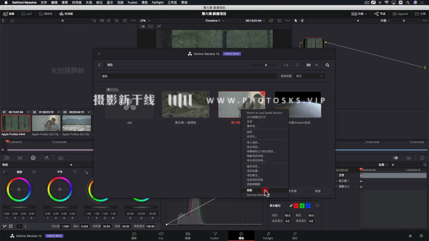The image size is (429, 241).
Task: Click the home icon at bottom right
Action: (x=410, y=236)
